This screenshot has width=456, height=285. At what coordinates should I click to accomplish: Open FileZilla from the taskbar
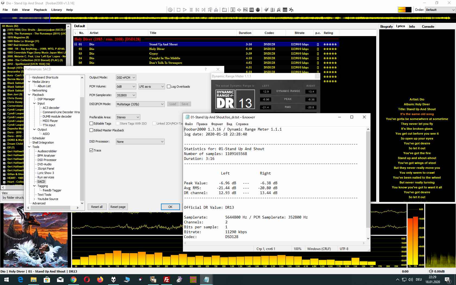pyautogui.click(x=166, y=280)
